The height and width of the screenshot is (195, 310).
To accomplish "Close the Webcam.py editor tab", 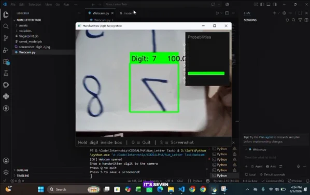I will pyautogui.click(x=112, y=13).
